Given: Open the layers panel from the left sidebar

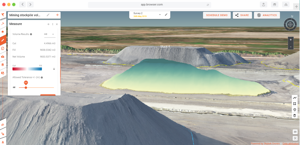Looking at the screenshot, I should [x=3, y=32].
